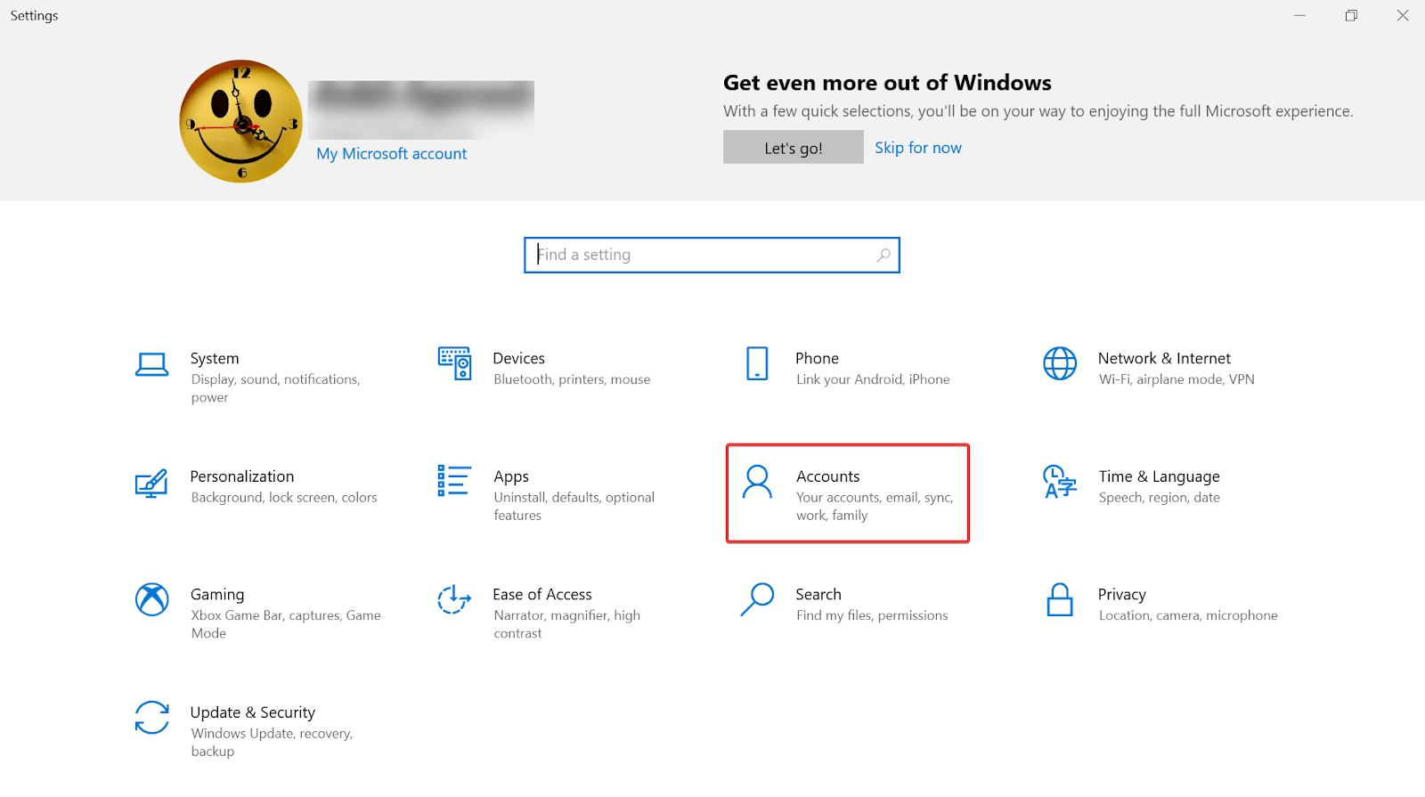Viewport: 1425px width, 797px height.
Task: Click the Skip for now link
Action: pos(917,148)
